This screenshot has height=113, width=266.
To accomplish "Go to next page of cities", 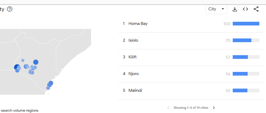I will [214, 108].
